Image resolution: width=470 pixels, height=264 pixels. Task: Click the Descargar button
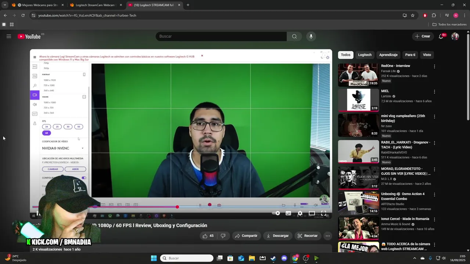(277, 236)
